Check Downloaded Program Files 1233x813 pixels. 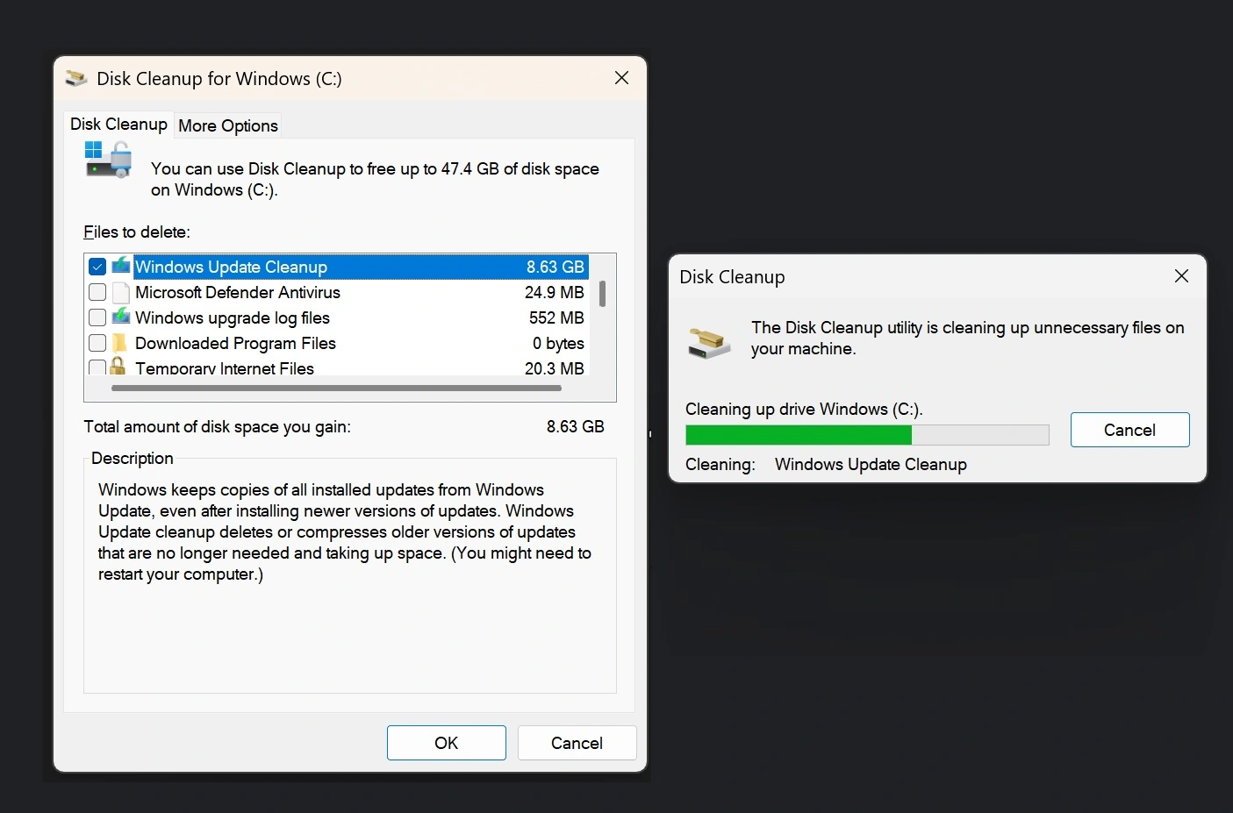[97, 343]
